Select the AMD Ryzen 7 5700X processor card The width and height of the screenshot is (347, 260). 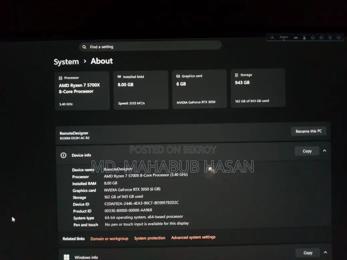(82, 91)
